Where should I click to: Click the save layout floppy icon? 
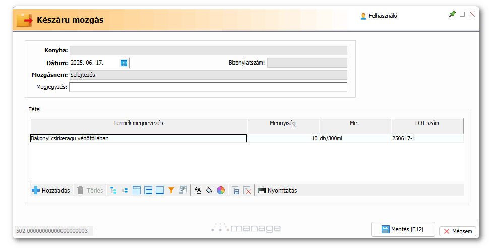coord(235,191)
